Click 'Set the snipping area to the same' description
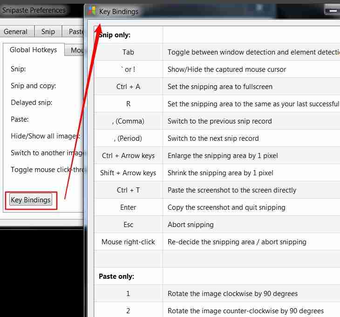The width and height of the screenshot is (340, 317). point(253,104)
